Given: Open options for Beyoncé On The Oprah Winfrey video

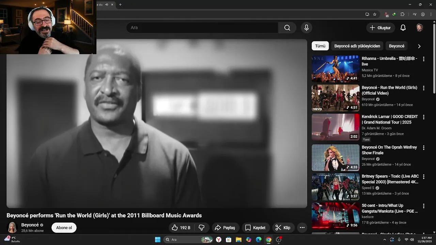Looking at the screenshot, I should [424, 148].
